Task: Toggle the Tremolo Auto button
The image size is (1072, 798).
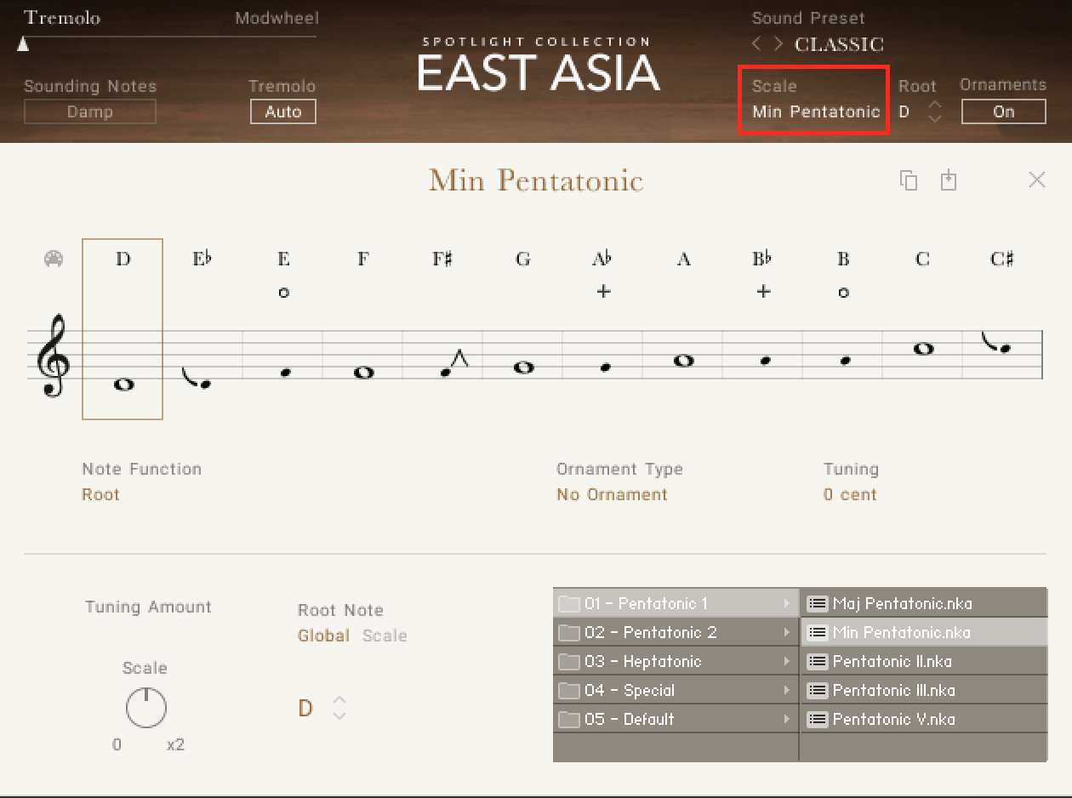Action: coord(282,111)
